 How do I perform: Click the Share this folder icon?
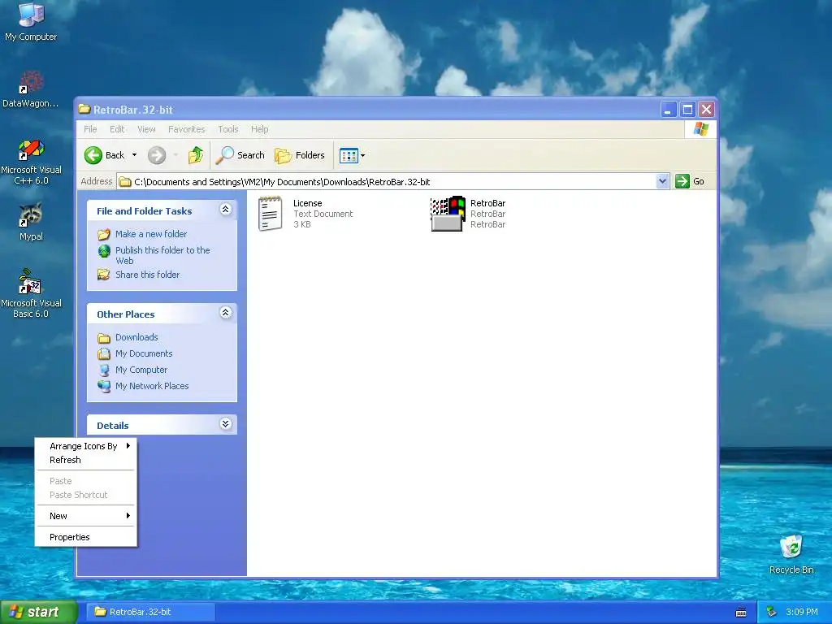104,275
